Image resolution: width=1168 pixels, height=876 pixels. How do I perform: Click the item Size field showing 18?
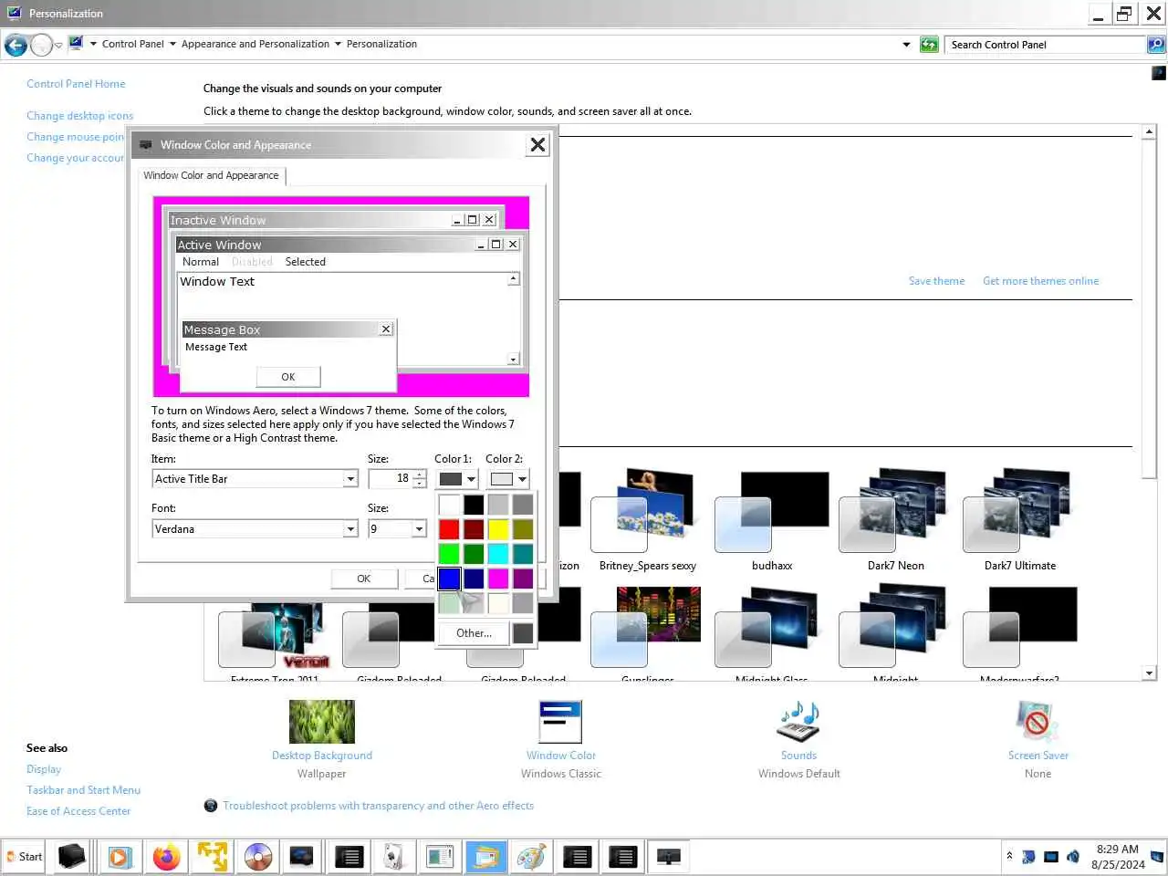[x=391, y=479]
